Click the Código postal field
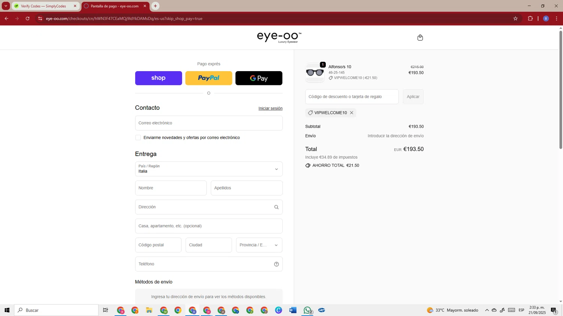Screen dimensions: 563x316 (158, 245)
